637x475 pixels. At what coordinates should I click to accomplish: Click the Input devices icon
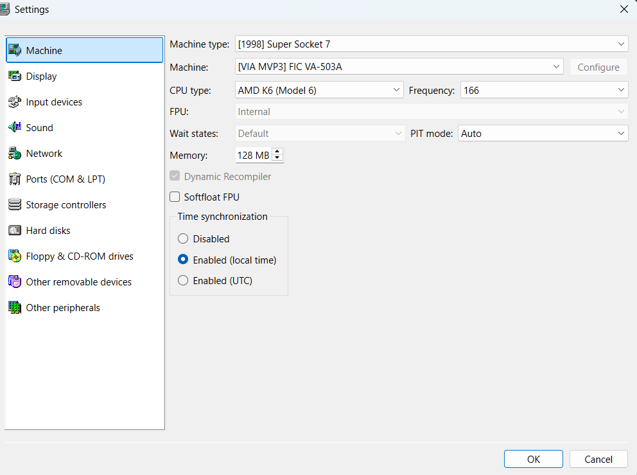point(15,102)
